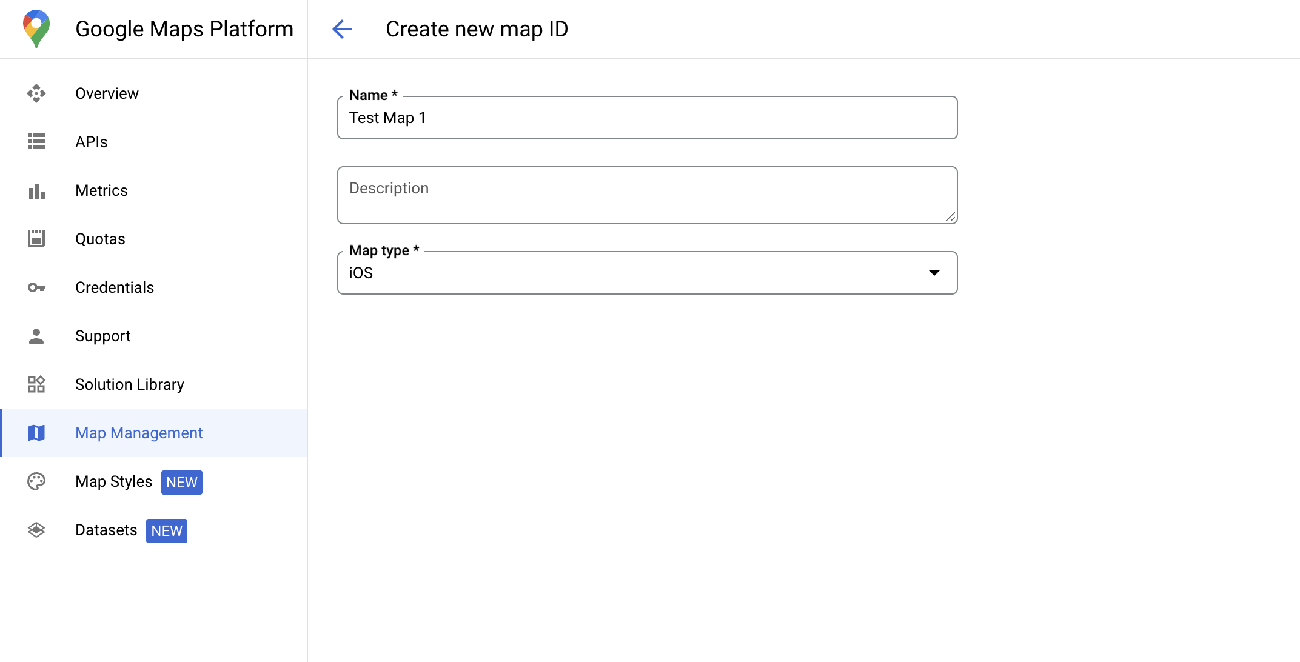Expand the Map type dropdown

pos(936,273)
